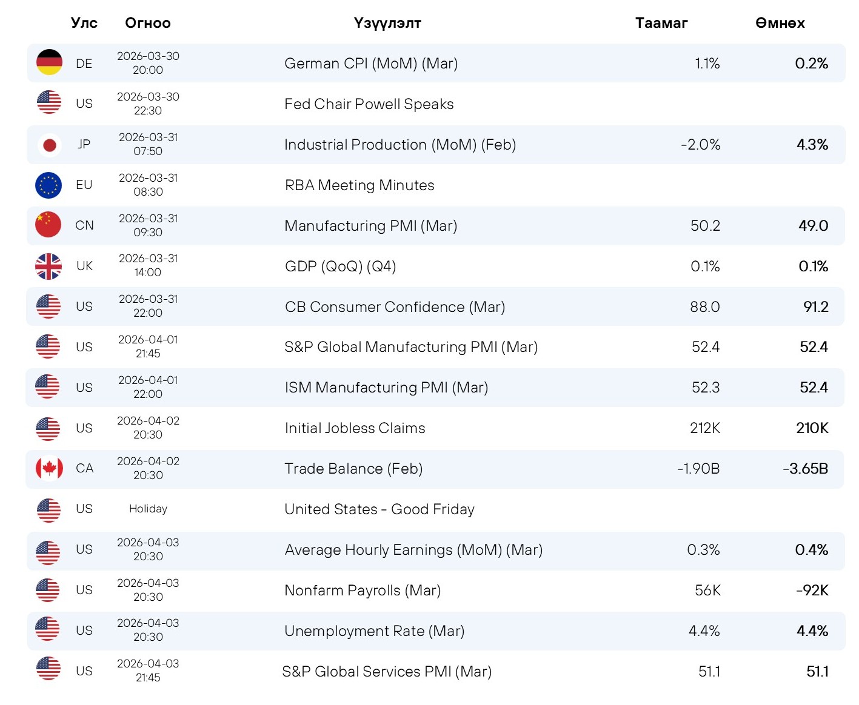The width and height of the screenshot is (859, 705).
Task: Click US flag next to Good Friday holiday
Action: 48,510
